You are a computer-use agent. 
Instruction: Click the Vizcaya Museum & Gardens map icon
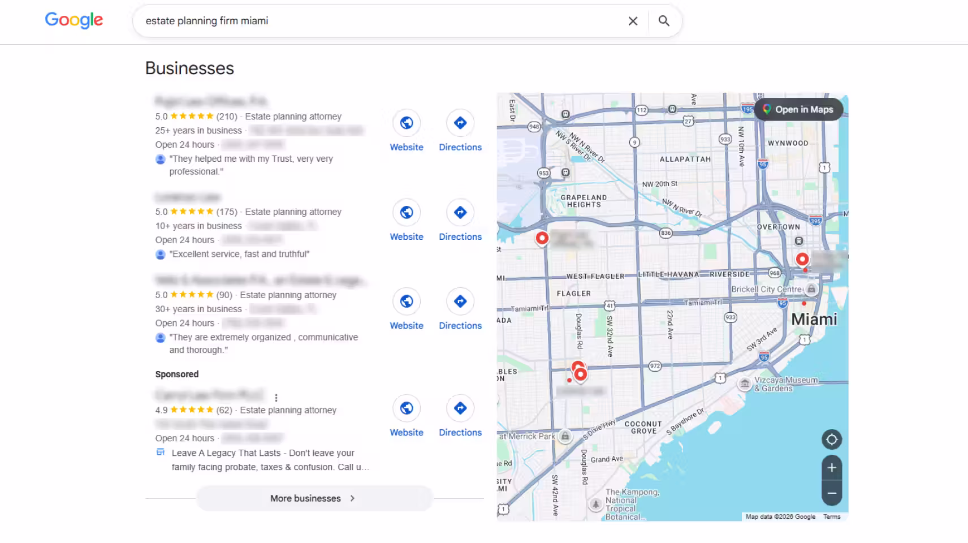(745, 385)
